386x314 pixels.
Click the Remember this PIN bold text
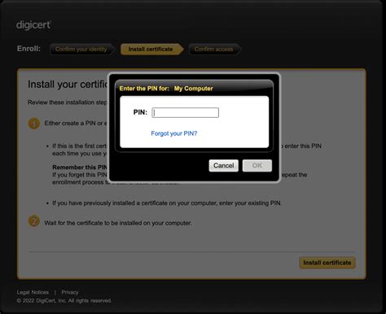tap(80, 167)
